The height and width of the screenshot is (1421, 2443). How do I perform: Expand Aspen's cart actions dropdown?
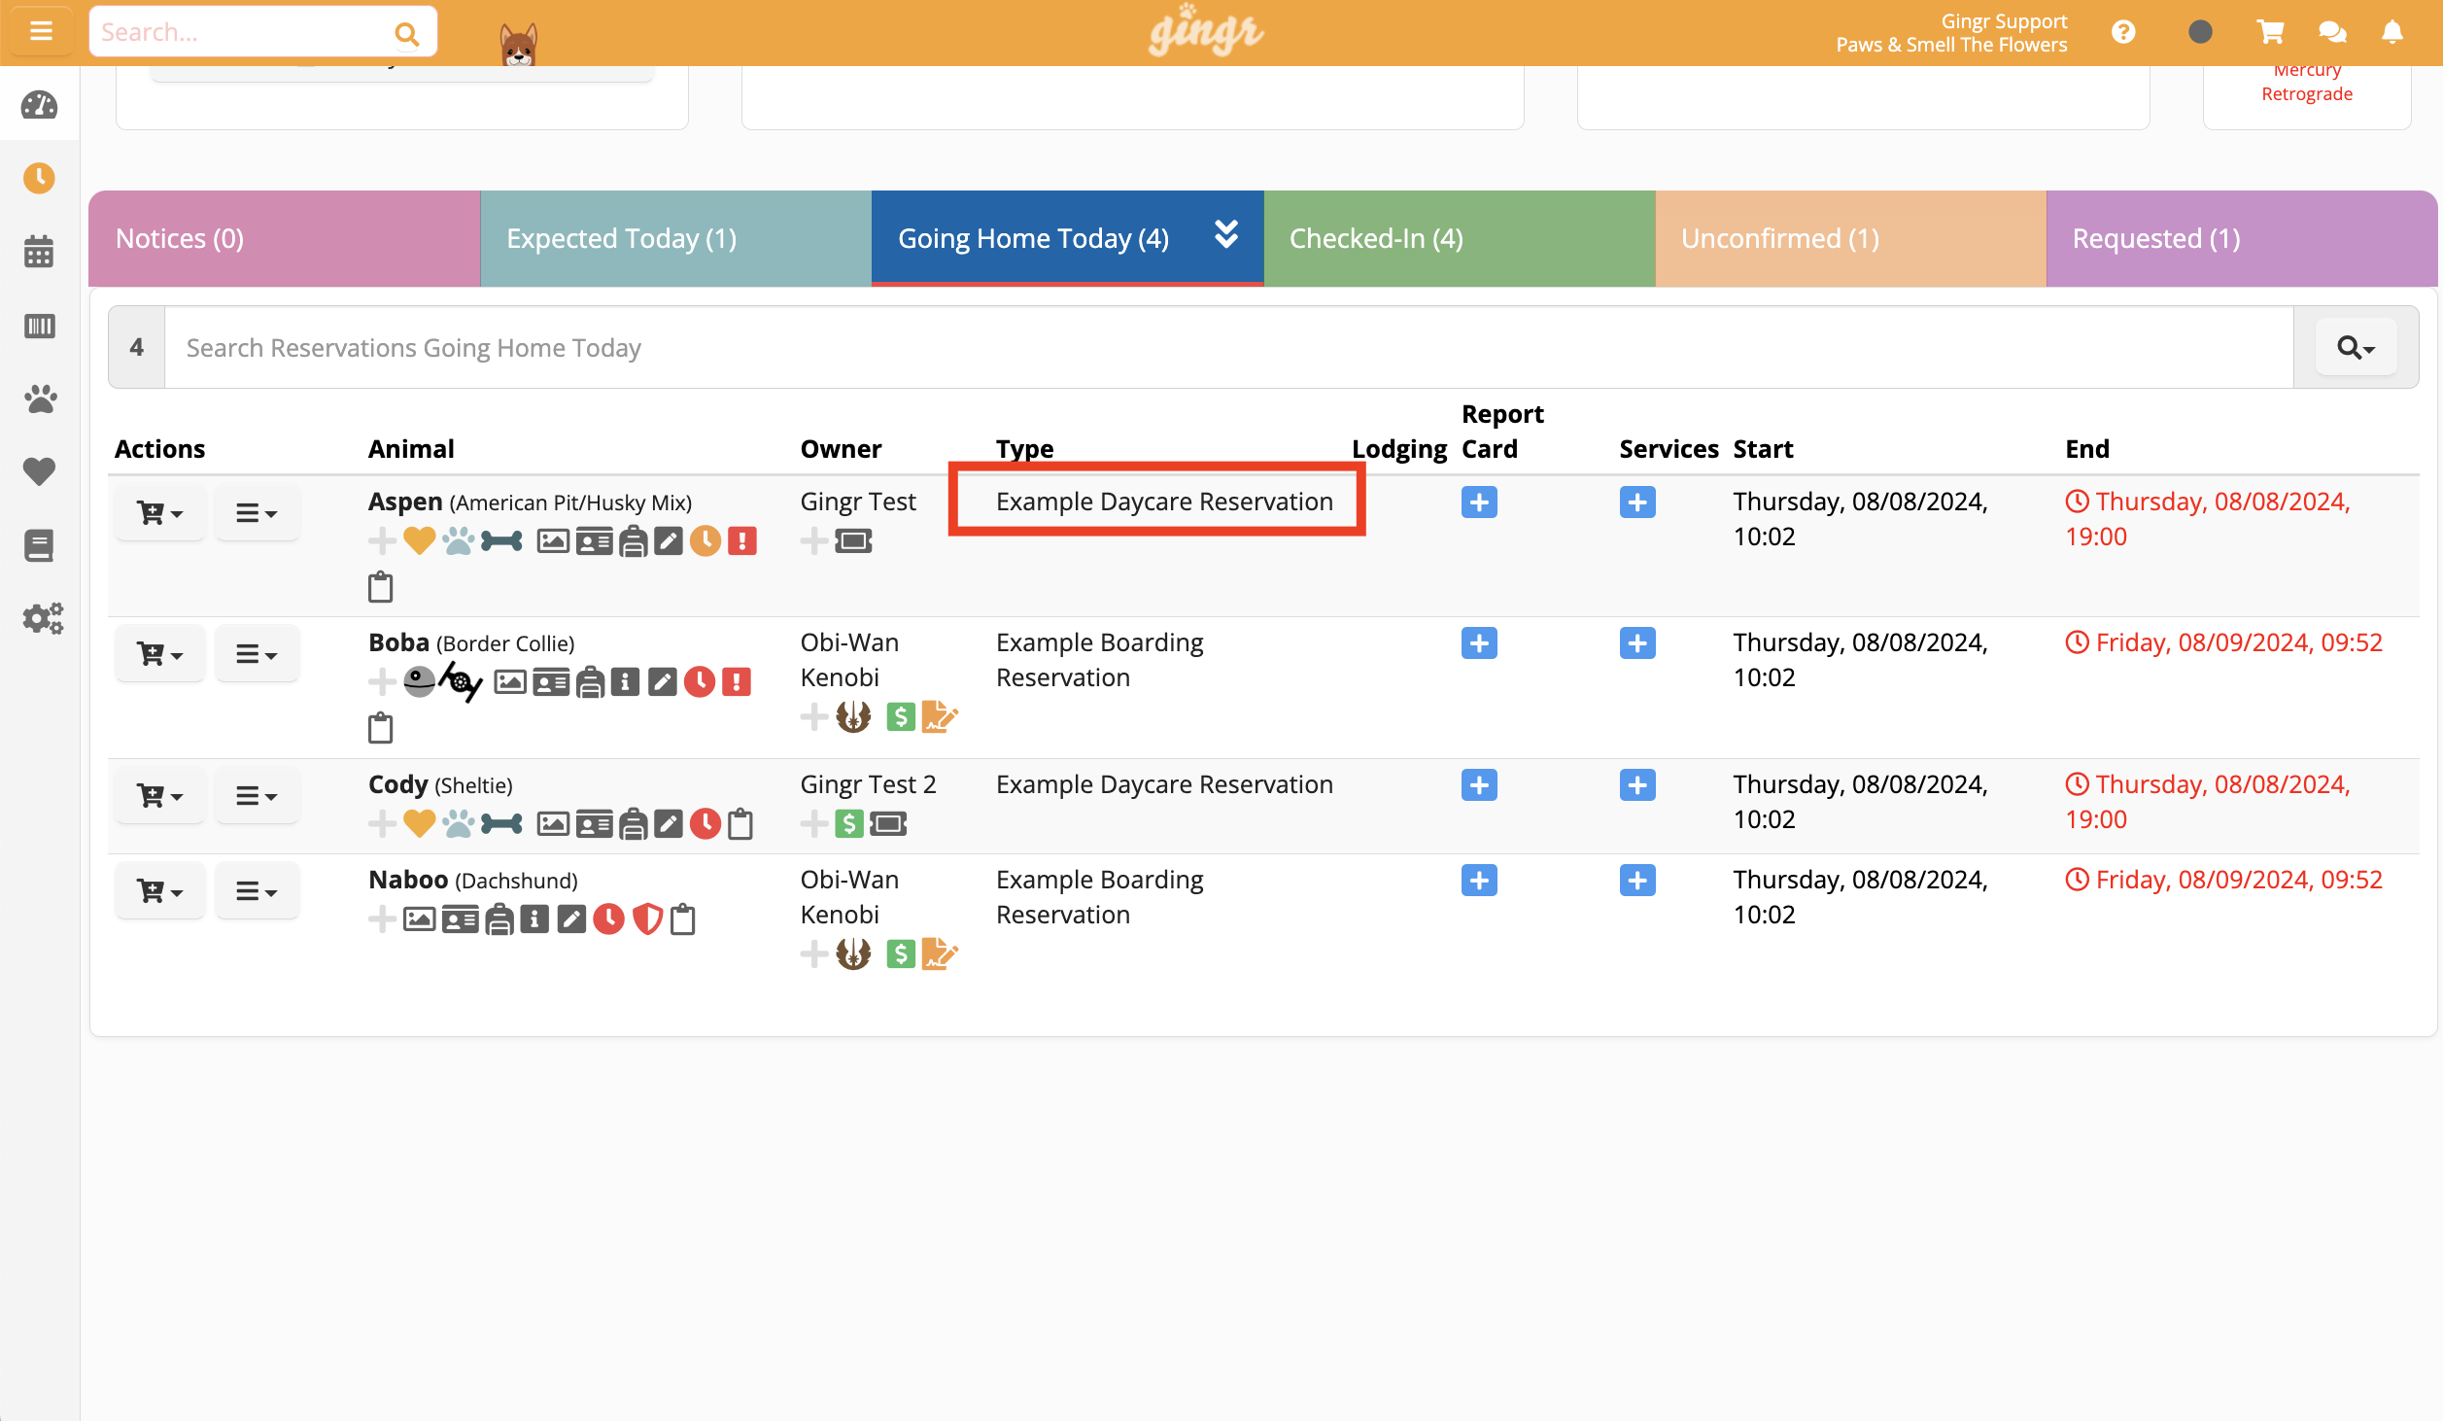160,513
